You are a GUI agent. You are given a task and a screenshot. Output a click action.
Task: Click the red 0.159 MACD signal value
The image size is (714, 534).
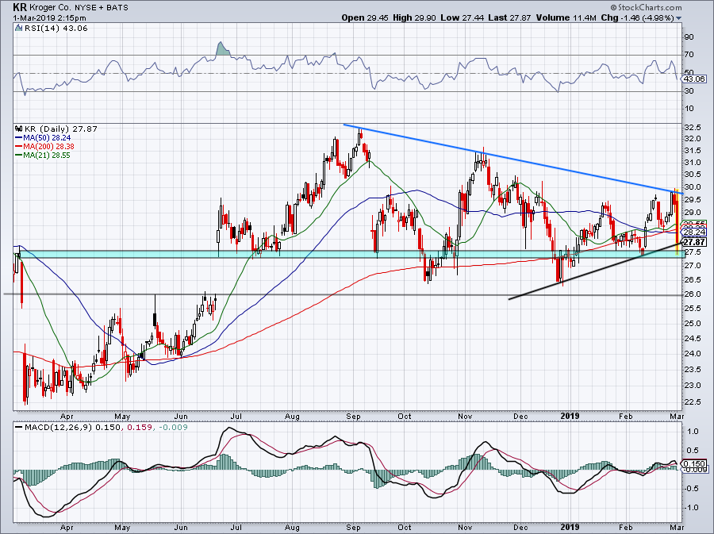tap(140, 428)
